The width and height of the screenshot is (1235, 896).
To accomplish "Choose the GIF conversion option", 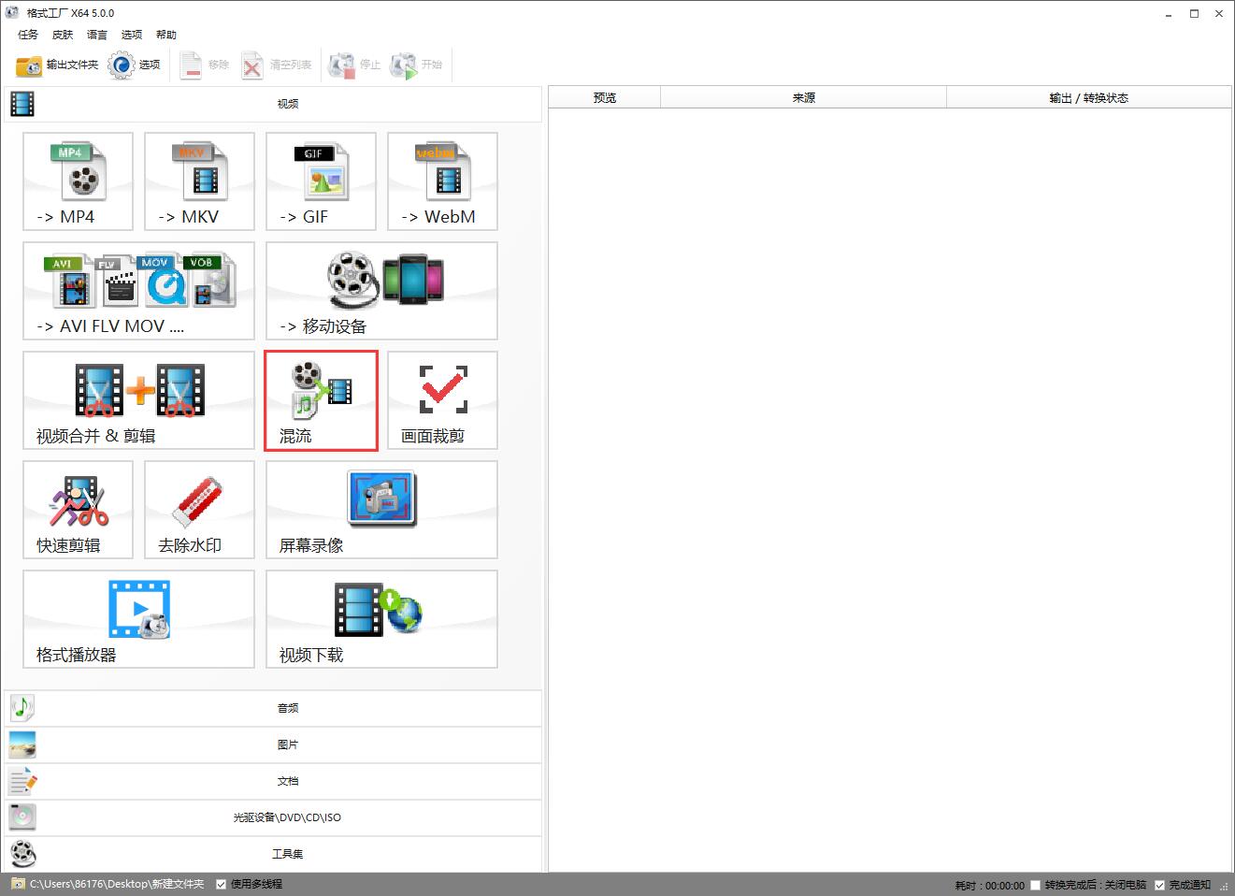I will tap(321, 181).
